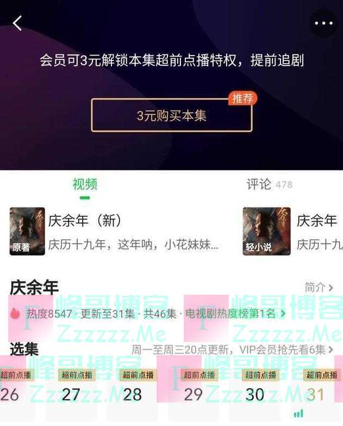The image size is (343, 426).
Task: Switch to the 评论 tab
Action: 270,185
